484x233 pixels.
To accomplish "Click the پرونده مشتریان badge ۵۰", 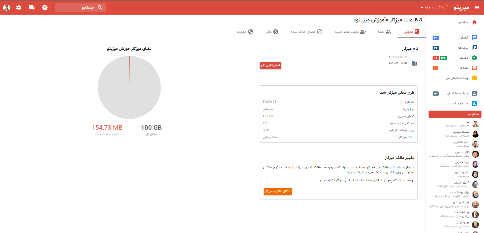I will (436, 93).
